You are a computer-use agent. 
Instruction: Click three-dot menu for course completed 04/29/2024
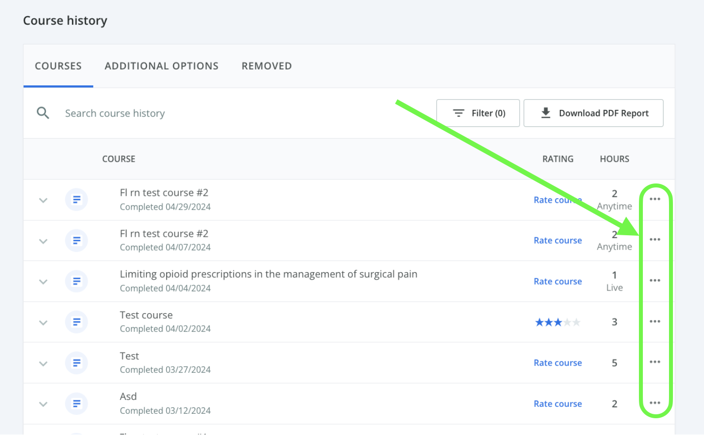(x=655, y=199)
